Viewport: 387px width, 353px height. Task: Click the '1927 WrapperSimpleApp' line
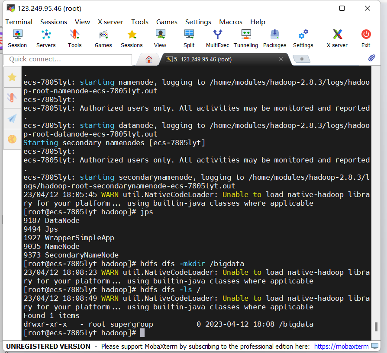point(69,238)
